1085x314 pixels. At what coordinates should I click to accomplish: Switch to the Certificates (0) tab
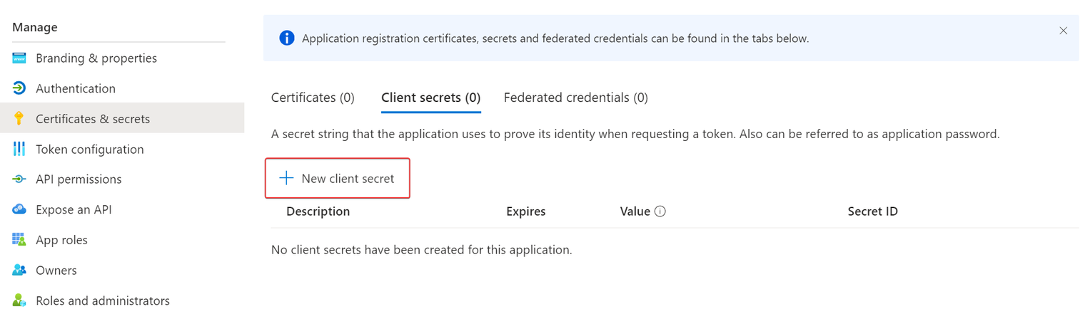coord(313,98)
